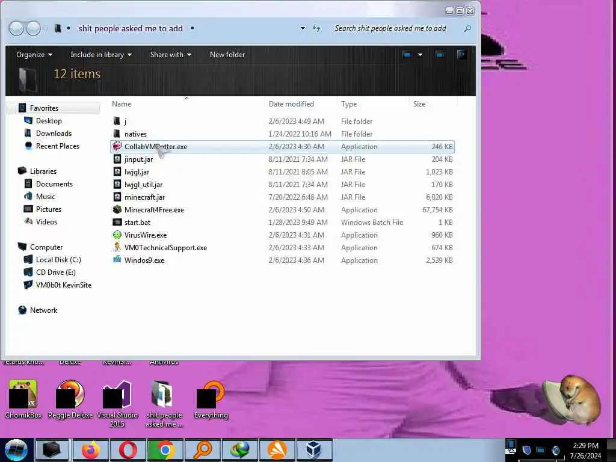Viewport: 616px width, 462px height.
Task: Sort by the Size column header
Action: pyautogui.click(x=419, y=103)
